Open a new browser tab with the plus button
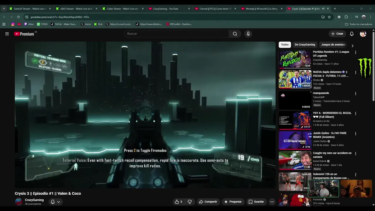 pos(335,9)
